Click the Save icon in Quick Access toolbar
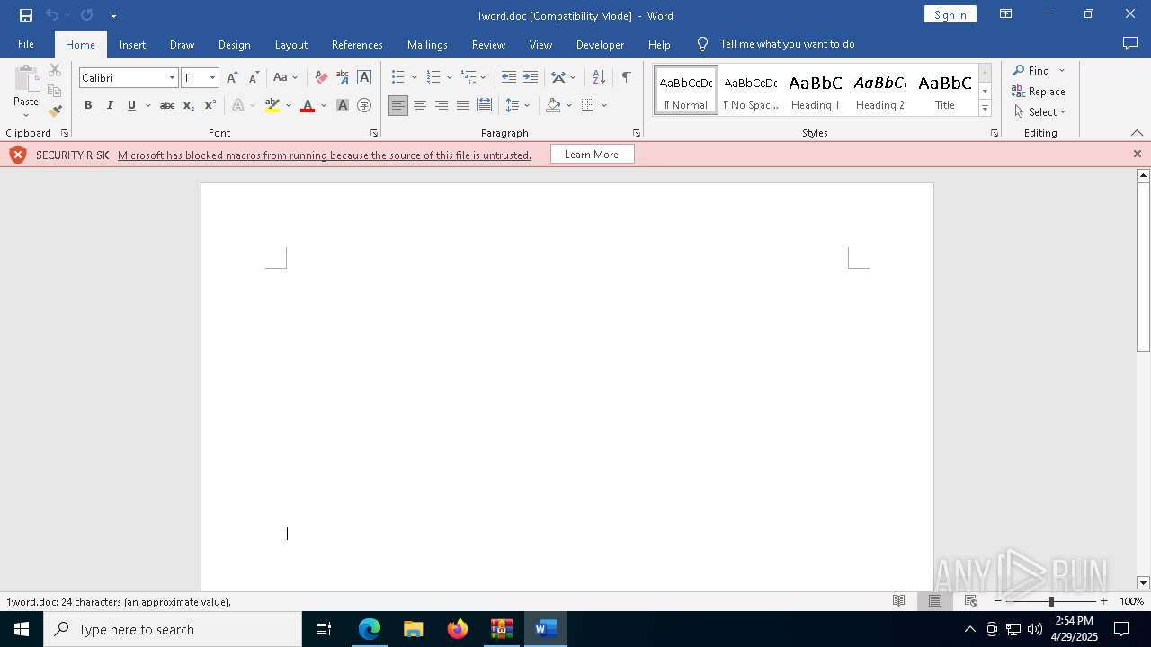This screenshot has height=647, width=1151. click(26, 15)
